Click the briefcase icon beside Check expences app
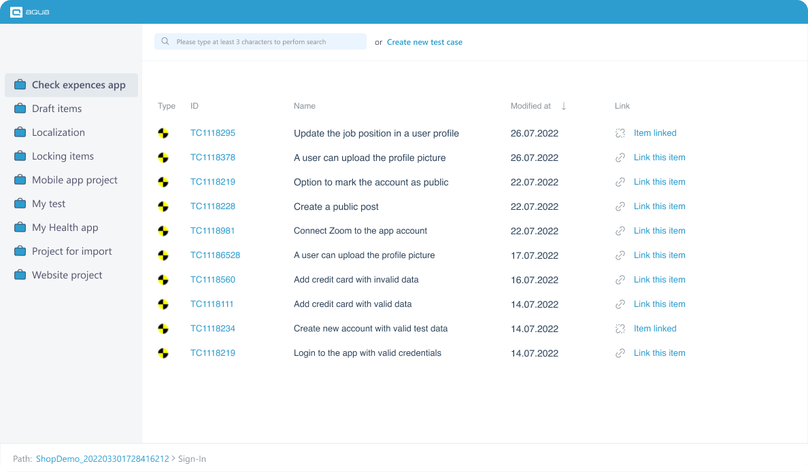This screenshot has height=472, width=808. [20, 84]
